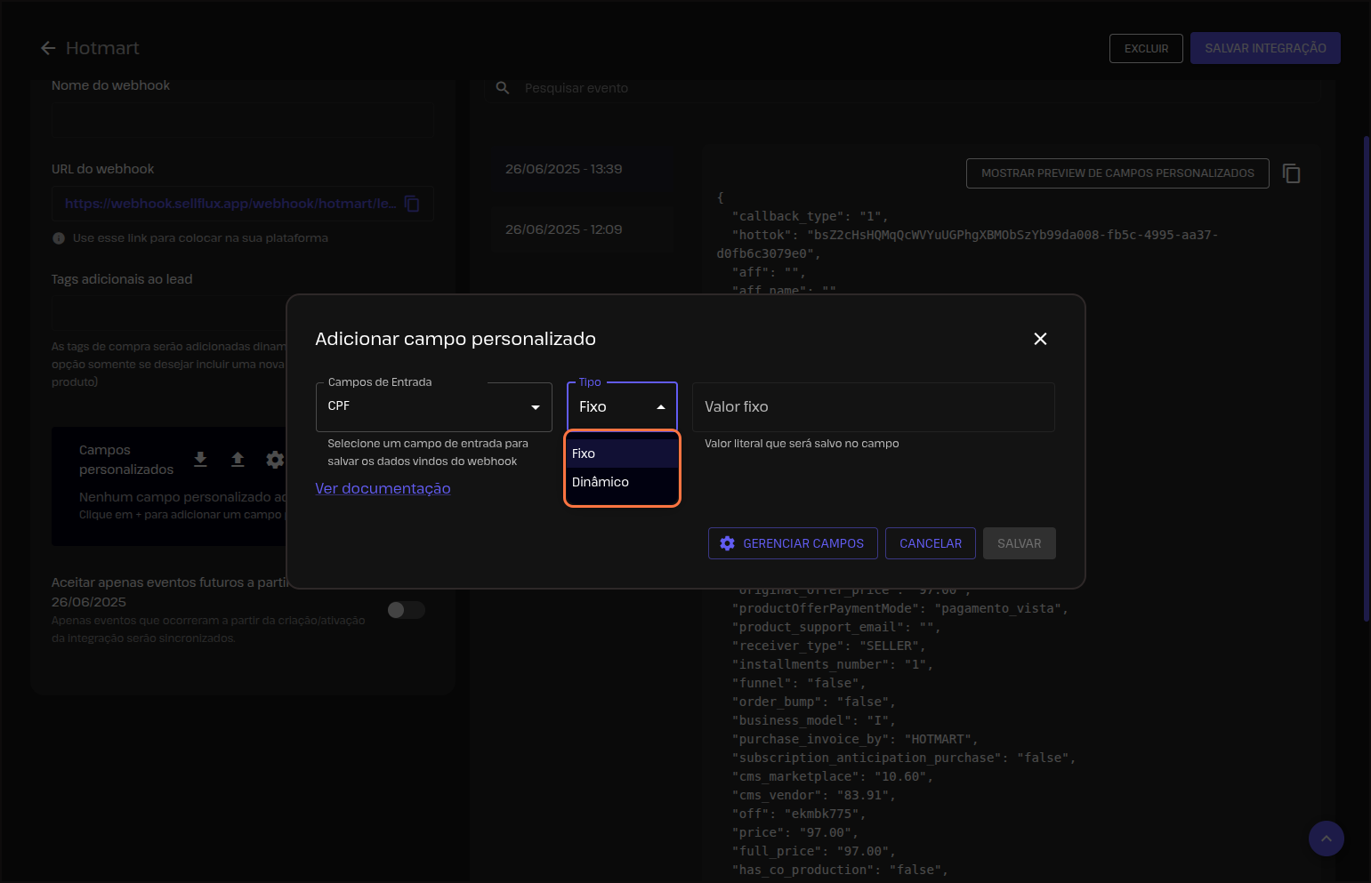Click the Gerenciar Campos button

pyautogui.click(x=792, y=543)
